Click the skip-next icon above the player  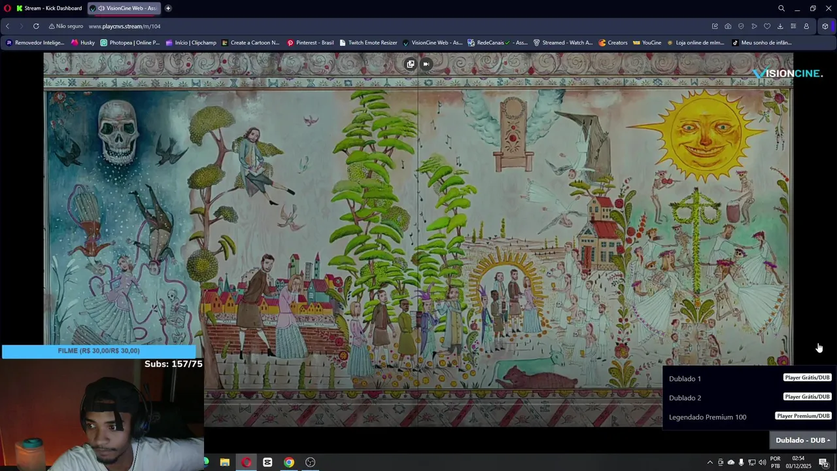pos(426,64)
